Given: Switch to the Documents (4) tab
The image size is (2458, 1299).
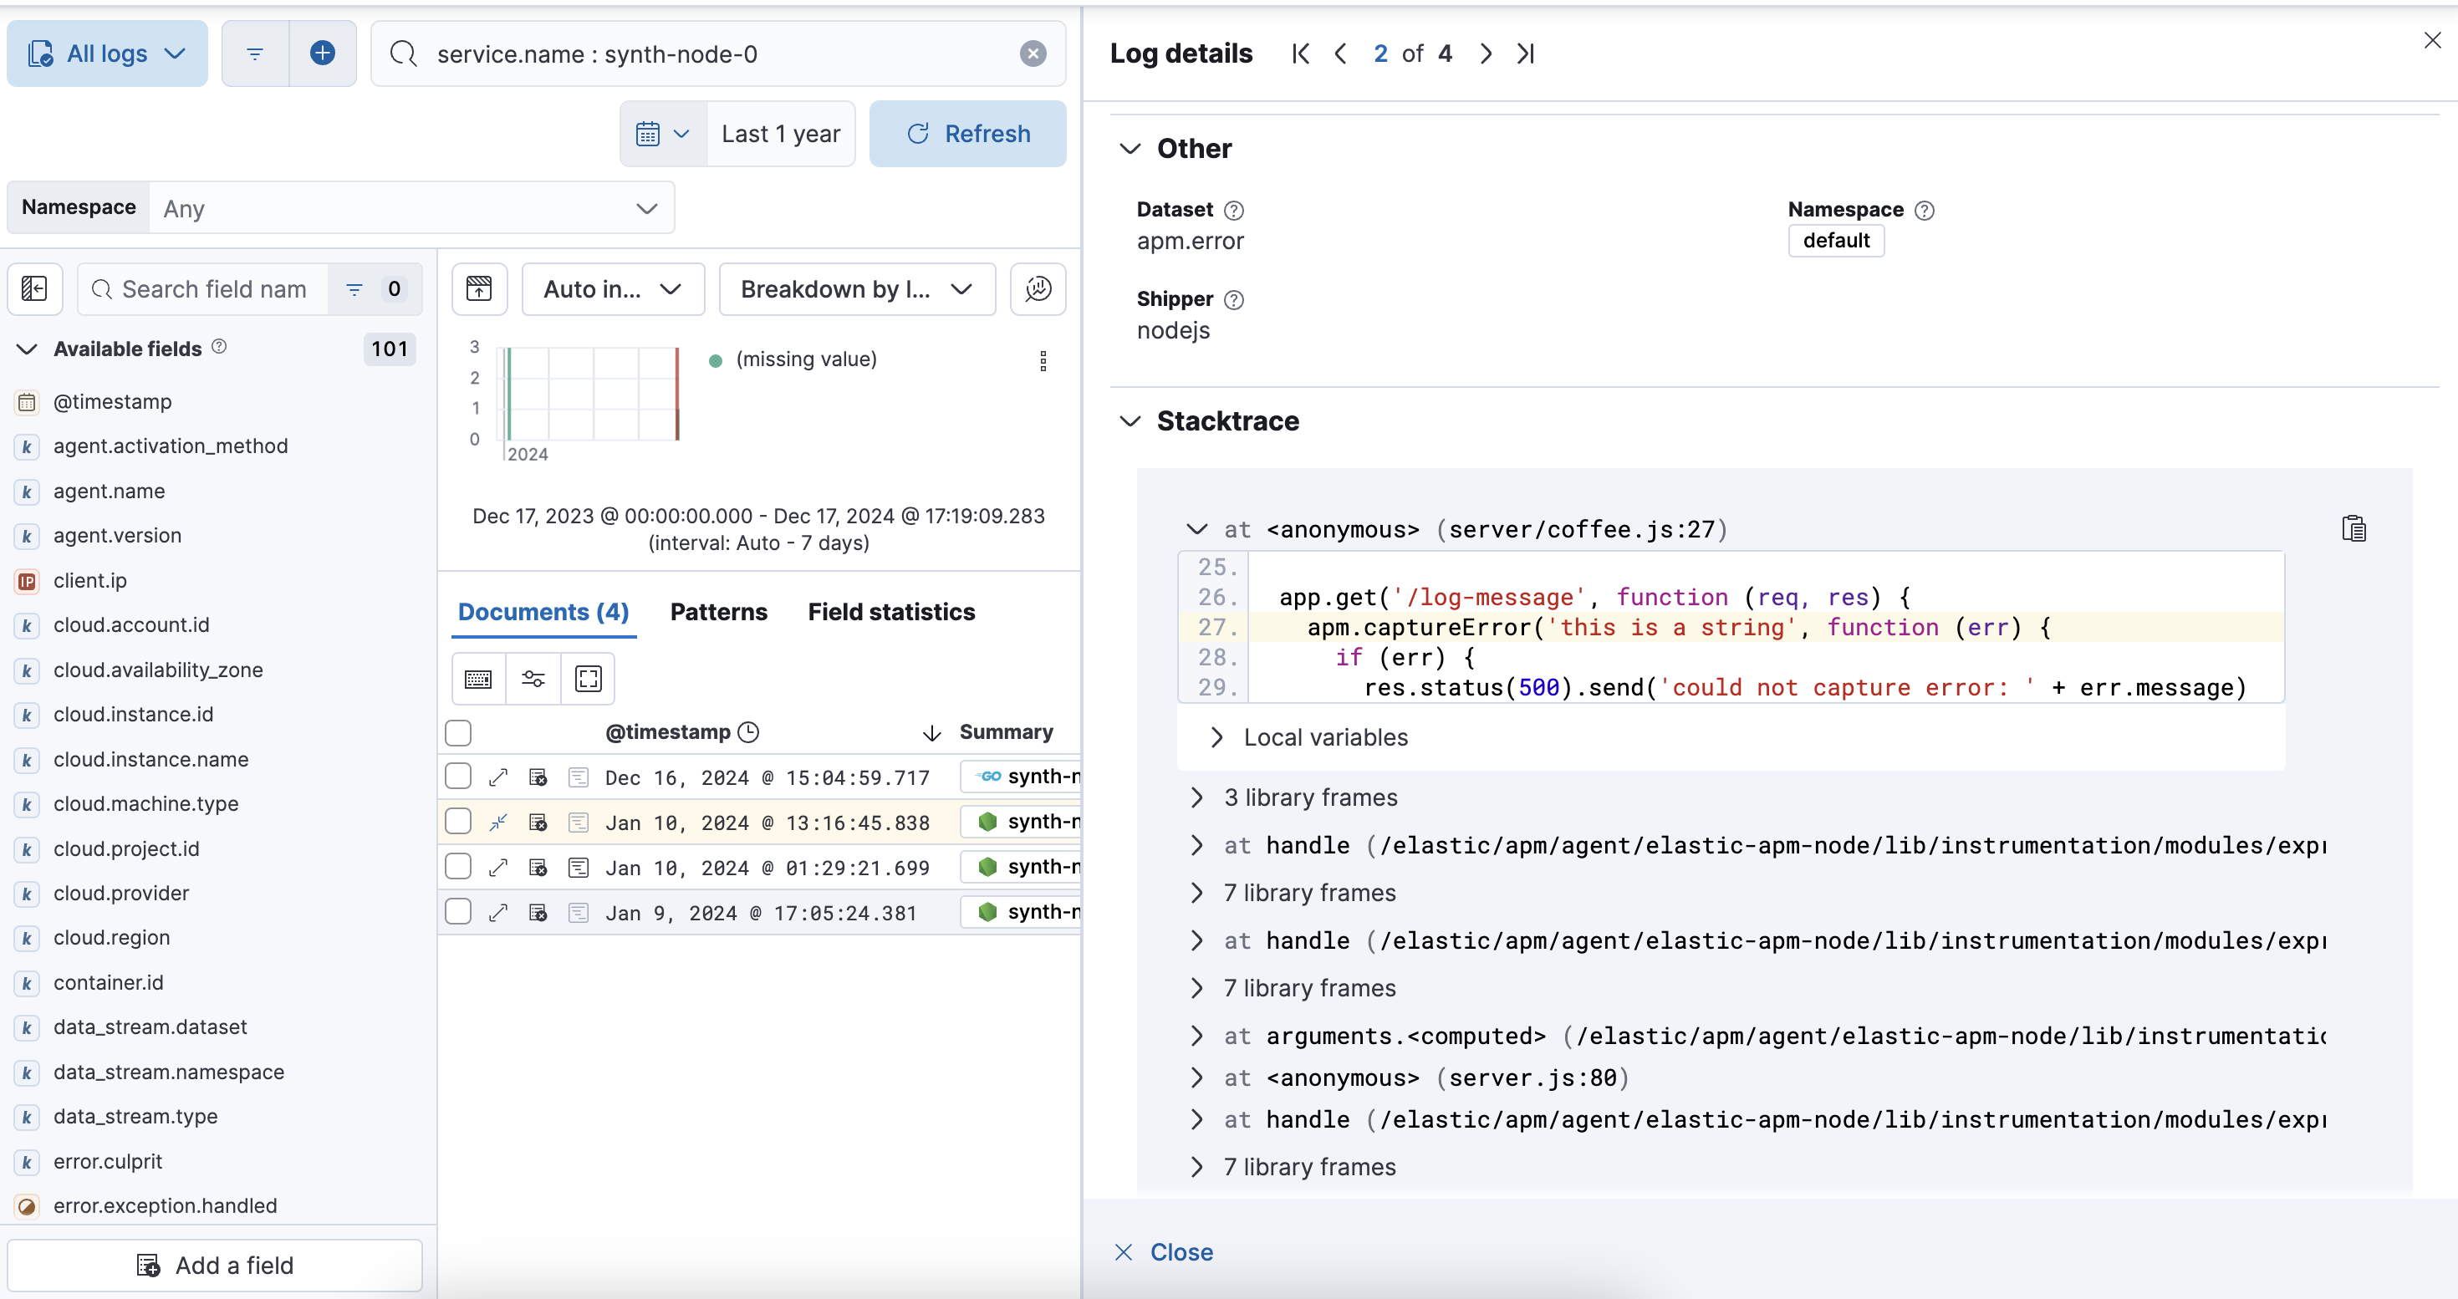Looking at the screenshot, I should click(x=543, y=611).
